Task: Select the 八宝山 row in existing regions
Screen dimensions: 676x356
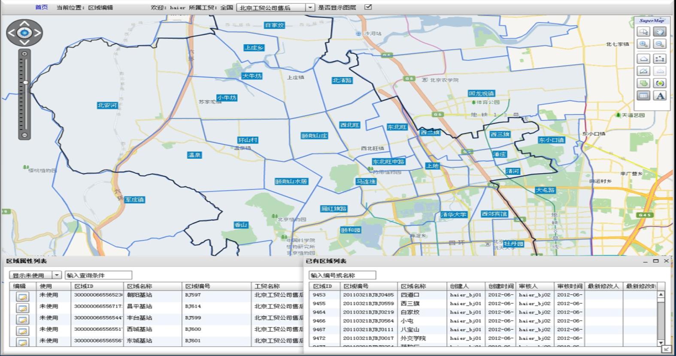Action: tap(483, 329)
